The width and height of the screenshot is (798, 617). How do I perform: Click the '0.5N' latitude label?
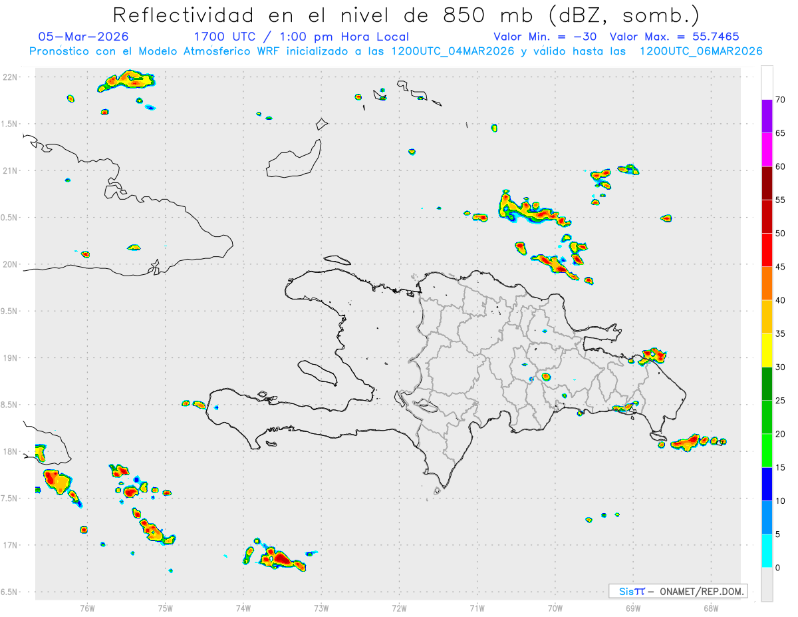pyautogui.click(x=9, y=218)
